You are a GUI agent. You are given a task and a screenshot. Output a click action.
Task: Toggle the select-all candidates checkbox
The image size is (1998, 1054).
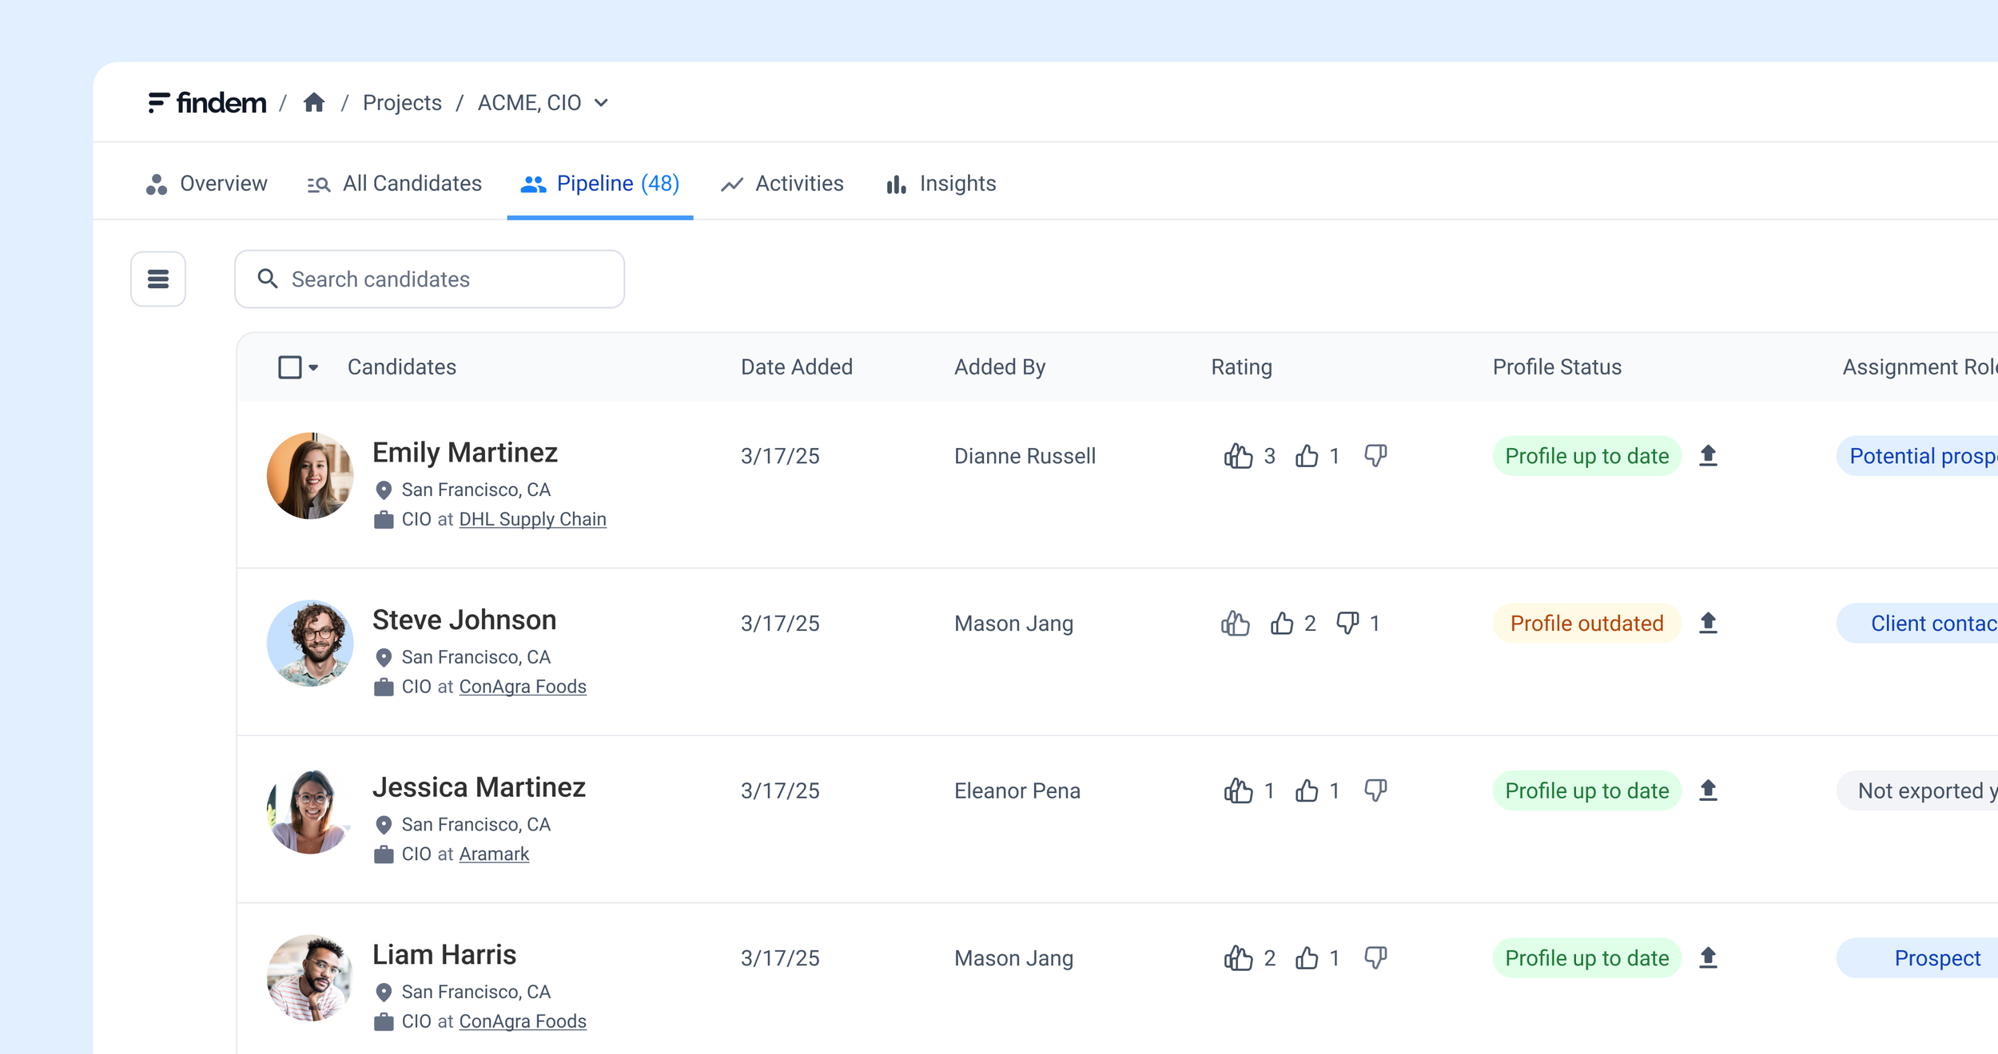click(x=289, y=367)
